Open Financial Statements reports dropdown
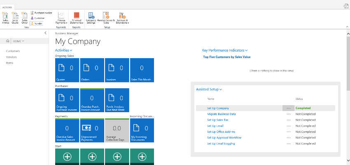 [x=76, y=18]
